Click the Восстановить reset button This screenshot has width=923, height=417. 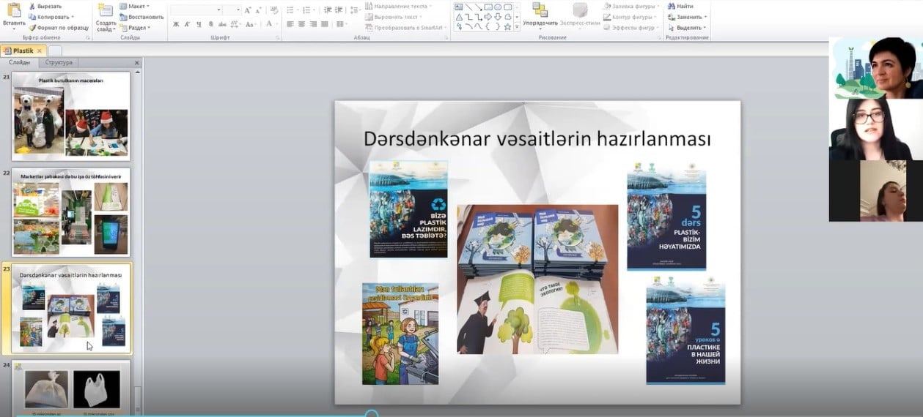click(x=141, y=16)
